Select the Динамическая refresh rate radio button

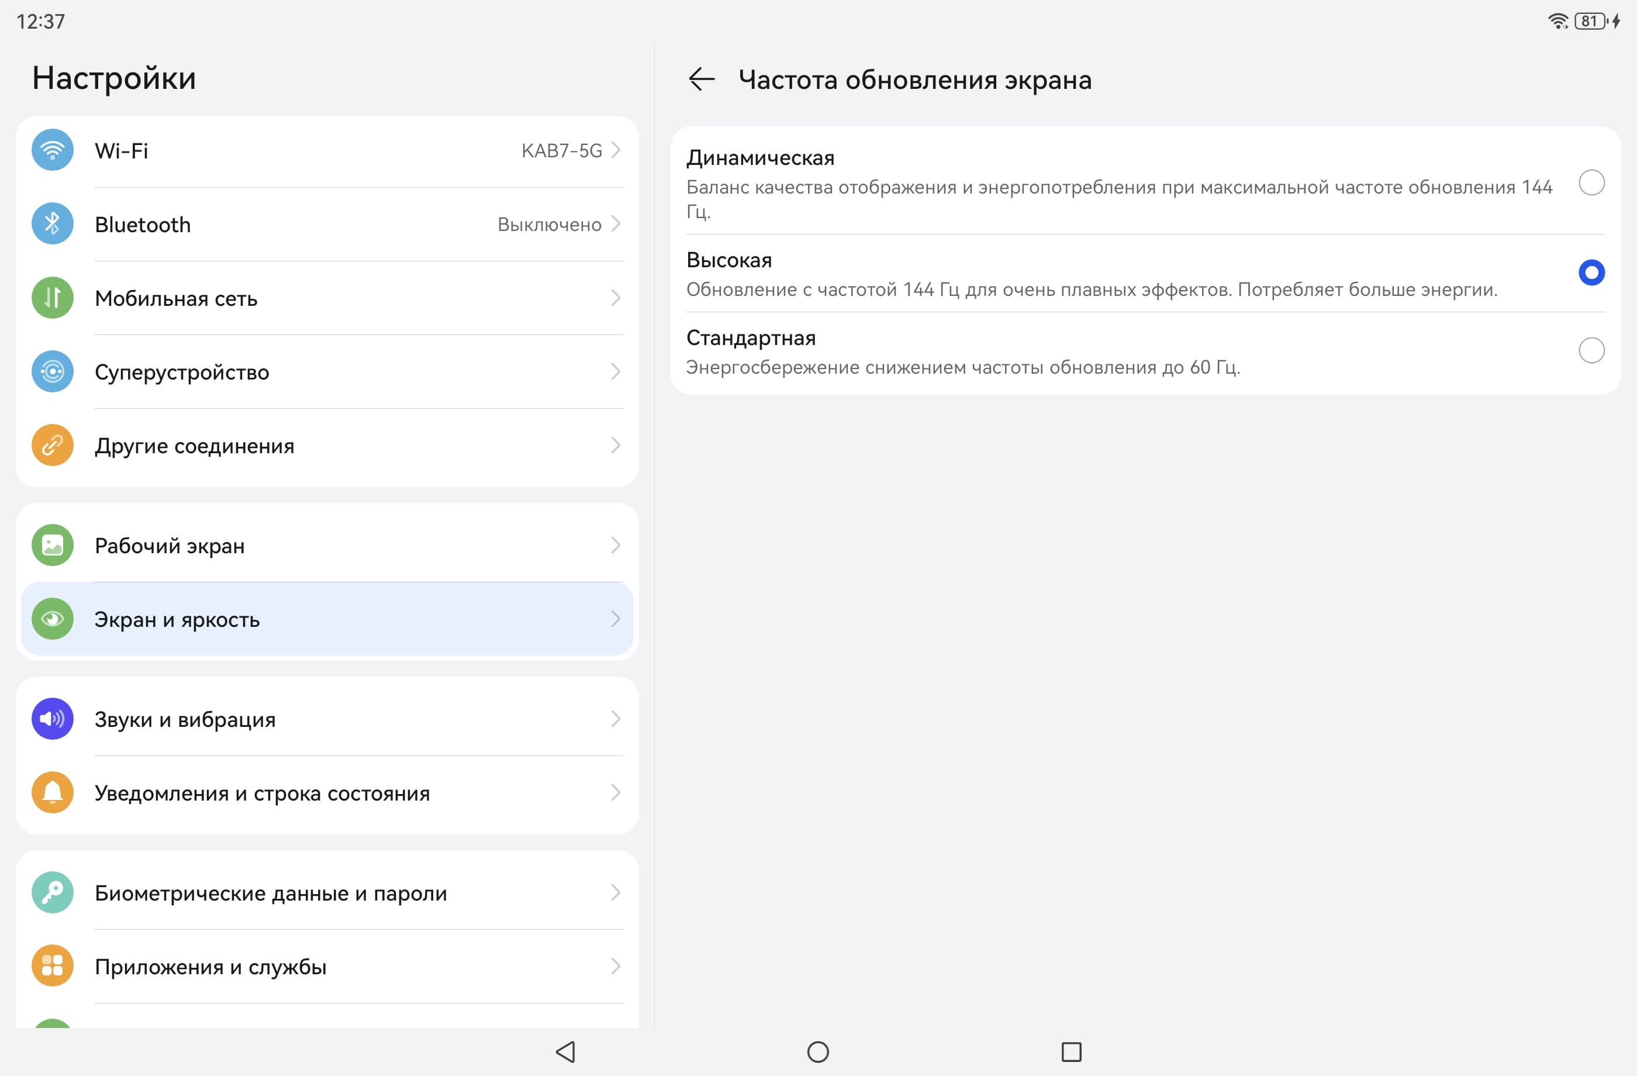(1591, 183)
